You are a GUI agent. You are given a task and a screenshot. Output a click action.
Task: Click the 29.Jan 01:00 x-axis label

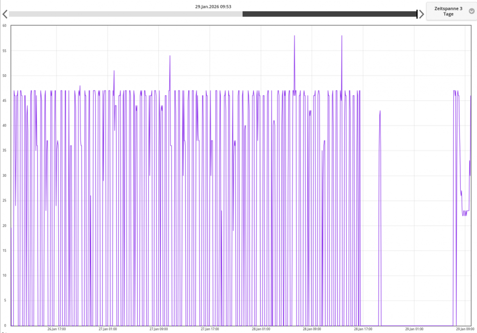(x=414, y=329)
